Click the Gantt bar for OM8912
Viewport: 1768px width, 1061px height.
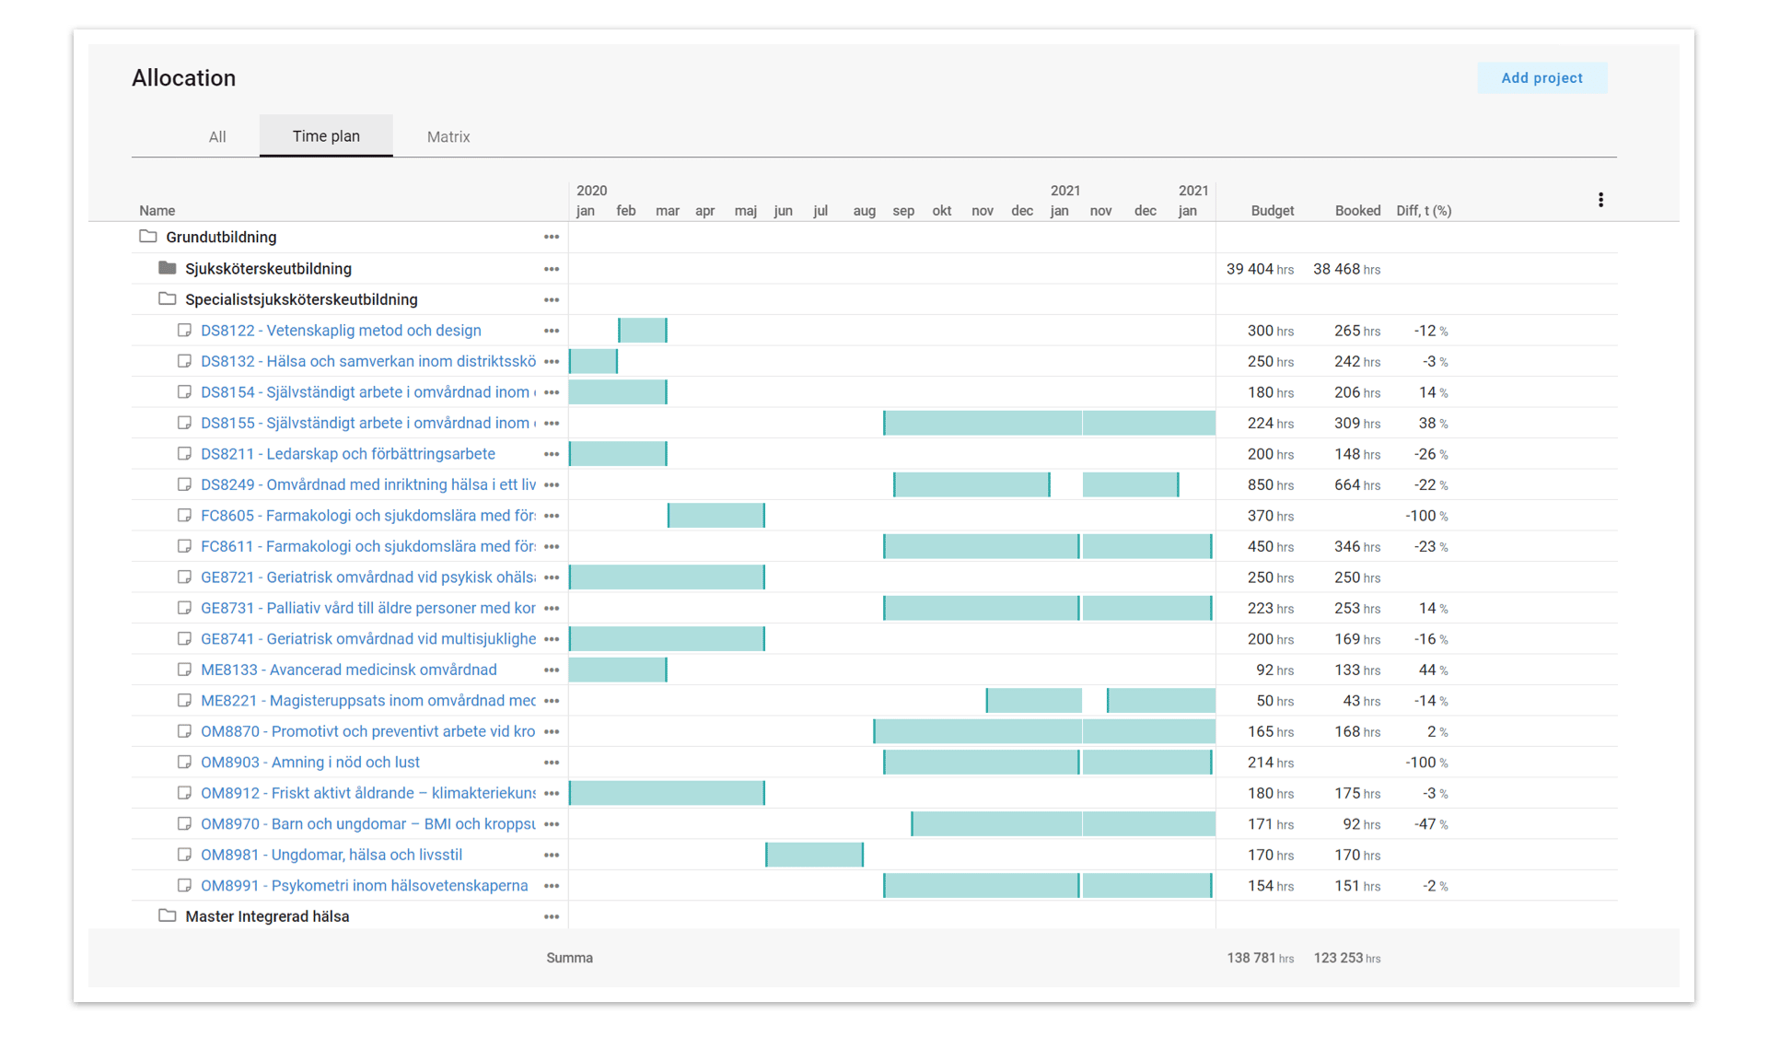[667, 792]
